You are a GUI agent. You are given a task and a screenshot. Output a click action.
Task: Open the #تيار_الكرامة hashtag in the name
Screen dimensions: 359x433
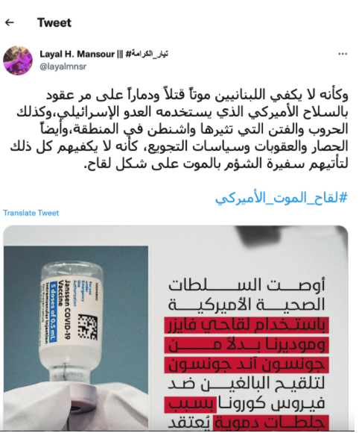pos(147,54)
